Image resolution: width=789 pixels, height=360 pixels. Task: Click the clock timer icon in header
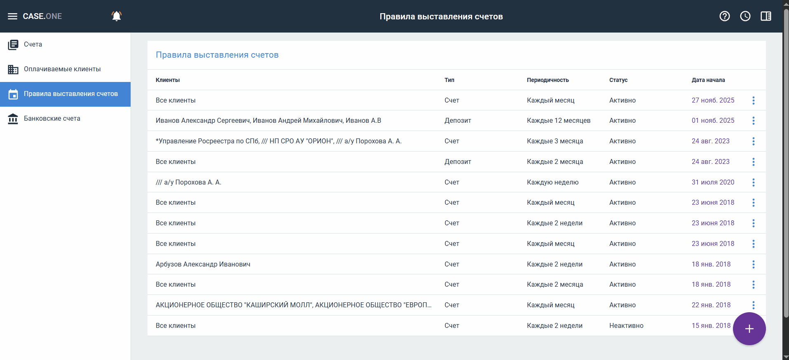pyautogui.click(x=745, y=16)
